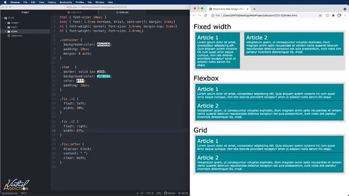Open Chrome three-dot menu

[x=345, y=16]
